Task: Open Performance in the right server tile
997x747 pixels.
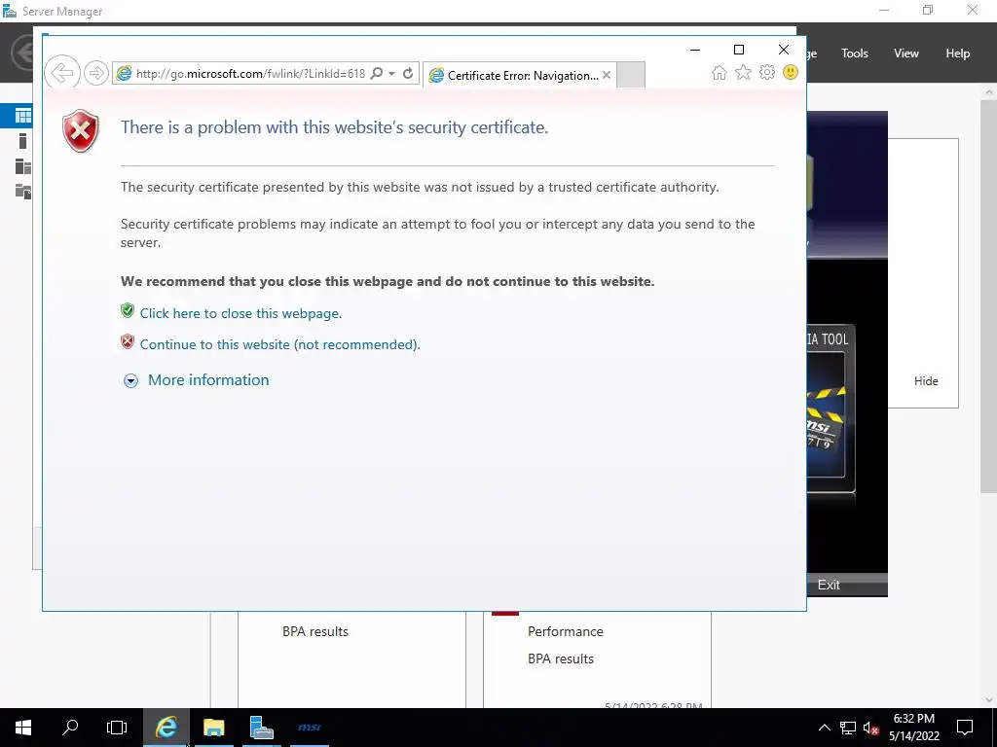Action: click(566, 631)
